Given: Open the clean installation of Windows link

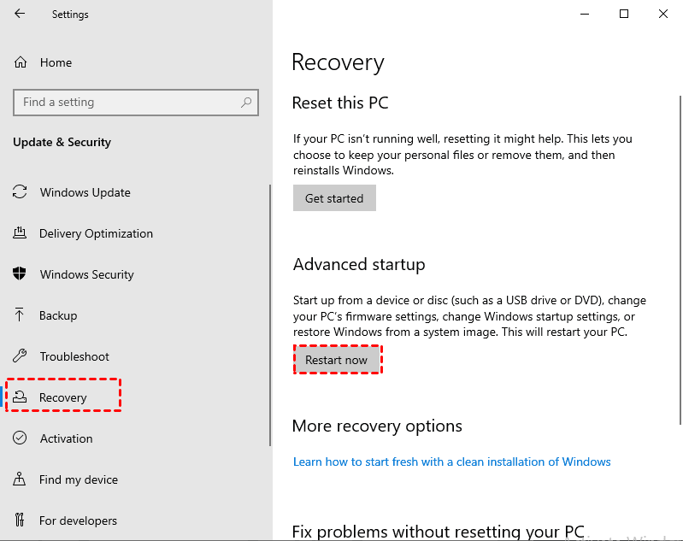Looking at the screenshot, I should (451, 462).
